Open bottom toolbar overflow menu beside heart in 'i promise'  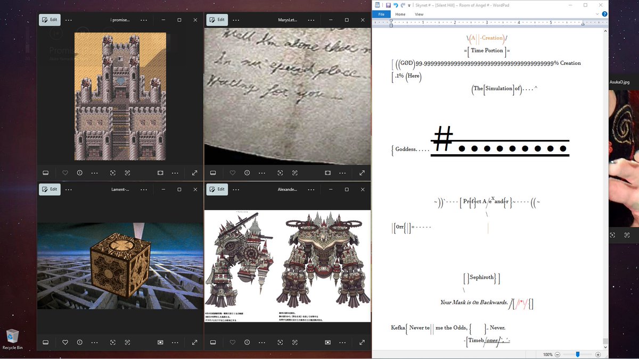click(x=94, y=173)
